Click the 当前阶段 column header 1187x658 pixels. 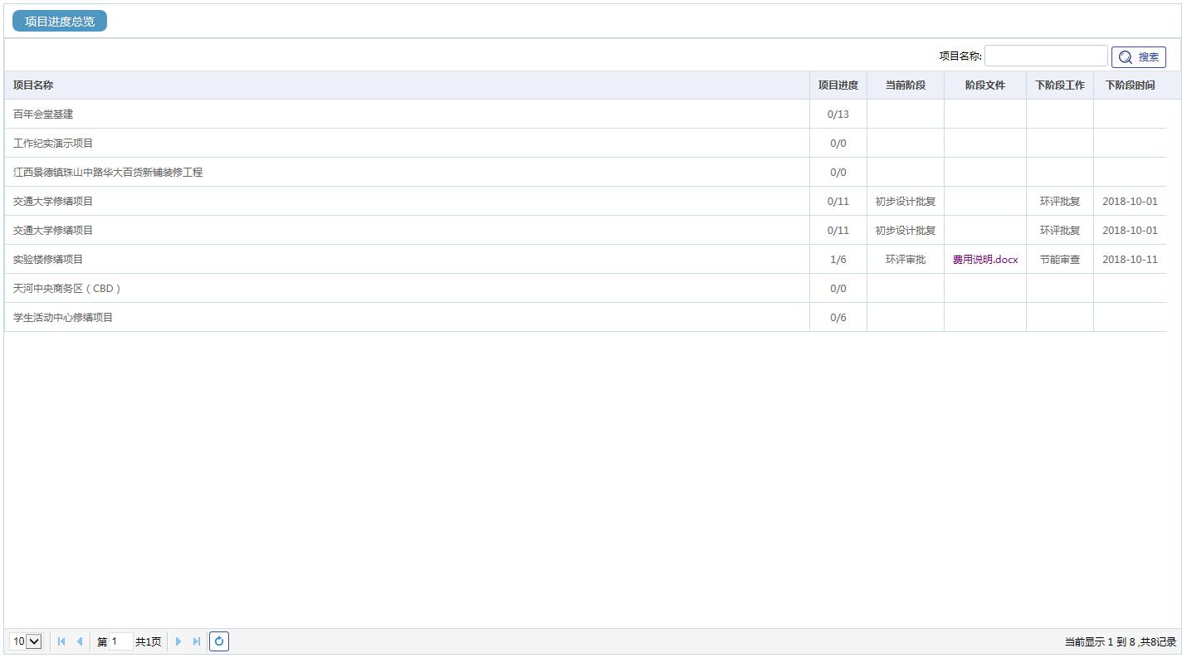coord(905,85)
